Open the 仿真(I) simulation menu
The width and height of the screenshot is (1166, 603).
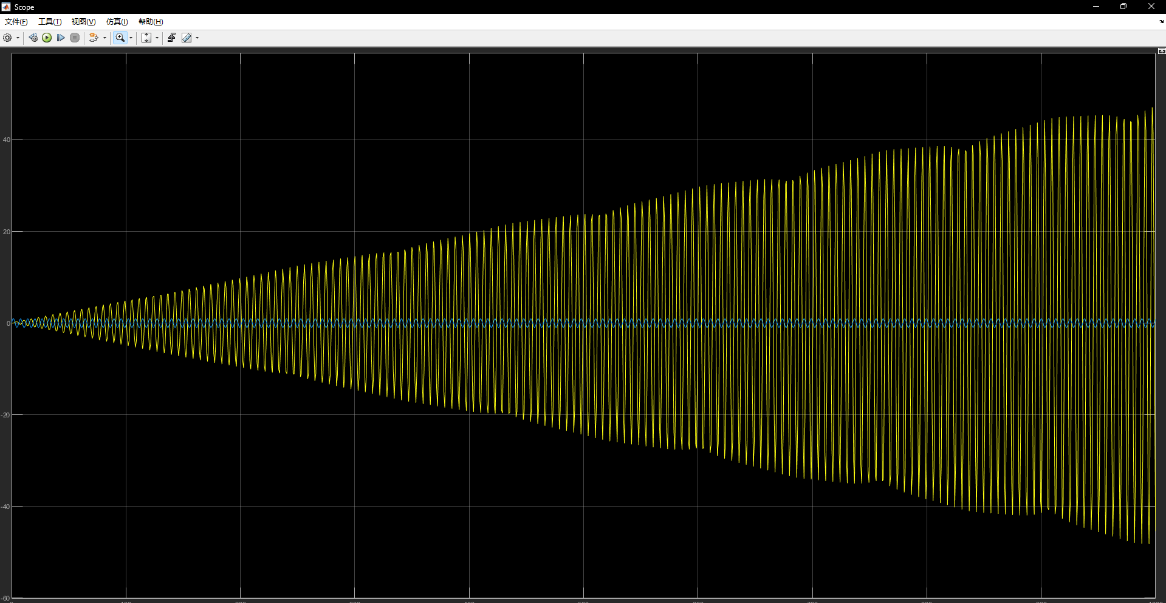click(117, 22)
